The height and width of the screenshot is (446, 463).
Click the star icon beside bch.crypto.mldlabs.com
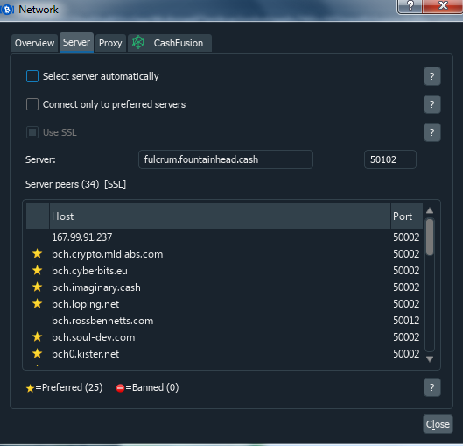[38, 253]
